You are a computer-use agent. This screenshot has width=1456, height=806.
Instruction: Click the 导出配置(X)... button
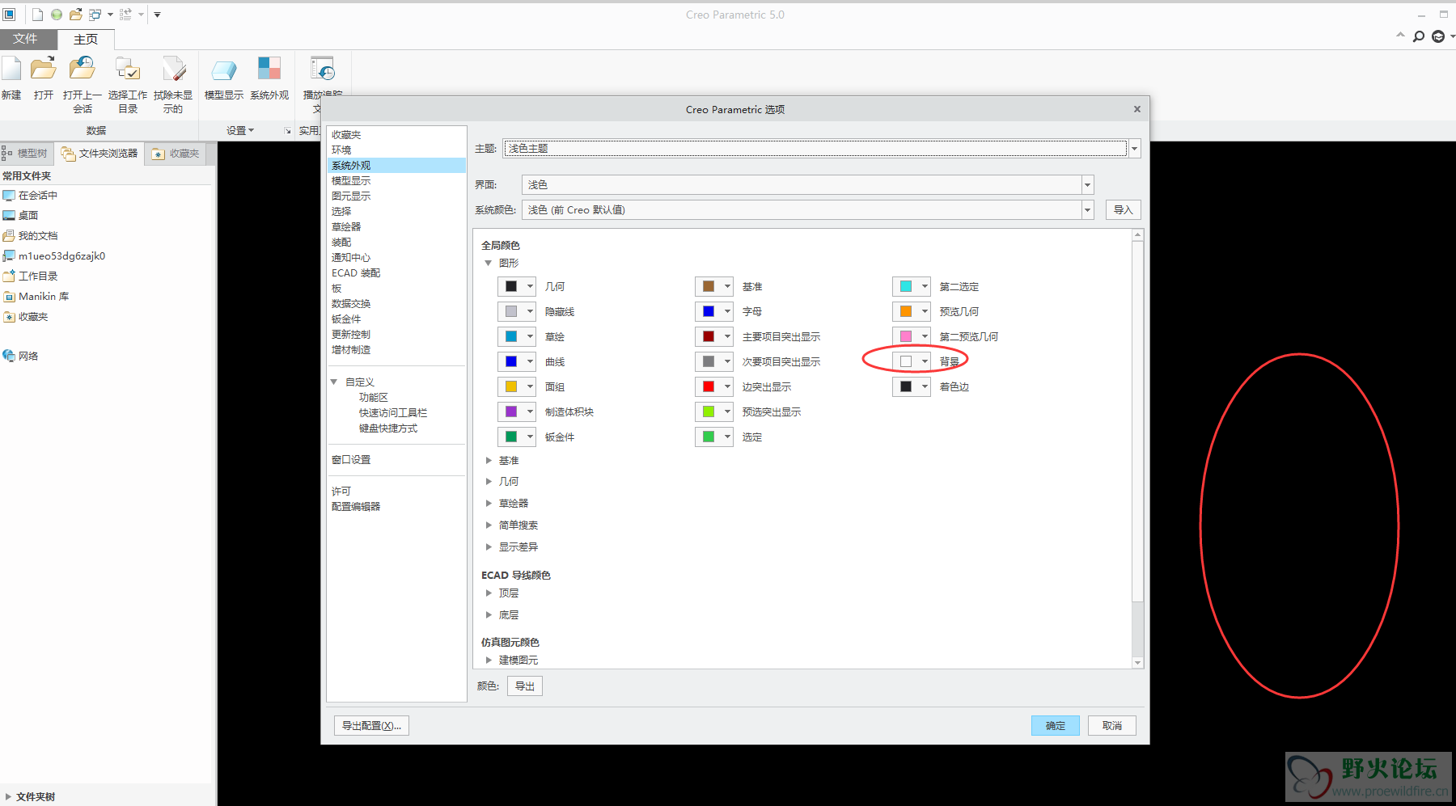coord(371,726)
